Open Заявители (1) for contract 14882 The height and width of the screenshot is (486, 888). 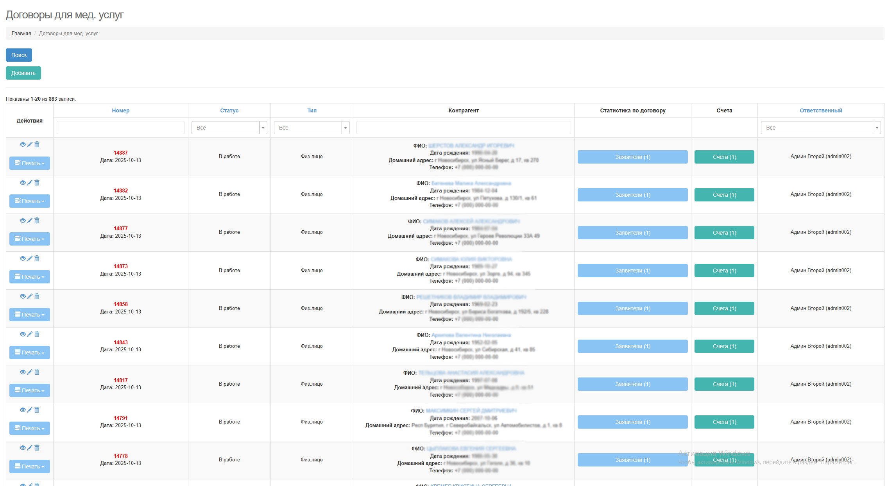(x=632, y=195)
